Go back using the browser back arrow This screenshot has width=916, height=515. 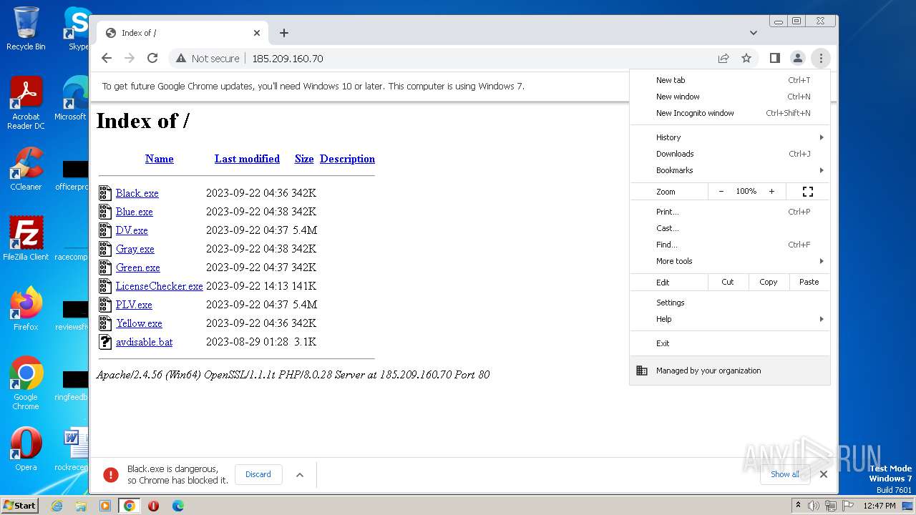click(107, 58)
